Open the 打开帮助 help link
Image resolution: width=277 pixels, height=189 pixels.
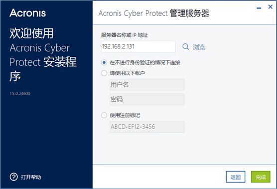pos(31,177)
